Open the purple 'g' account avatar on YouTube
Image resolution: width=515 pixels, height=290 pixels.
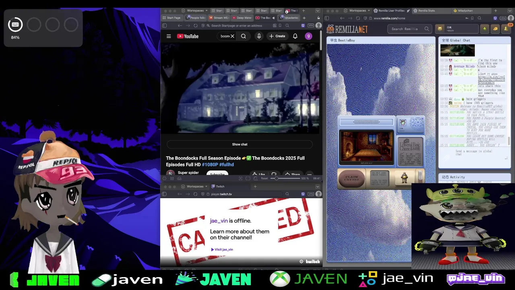[x=309, y=36]
